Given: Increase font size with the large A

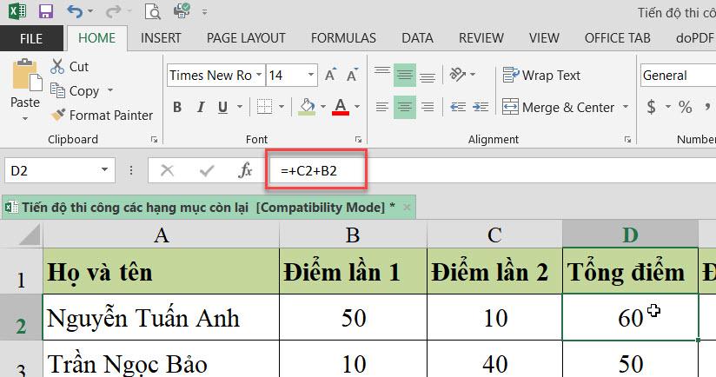Looking at the screenshot, I should click(330, 75).
